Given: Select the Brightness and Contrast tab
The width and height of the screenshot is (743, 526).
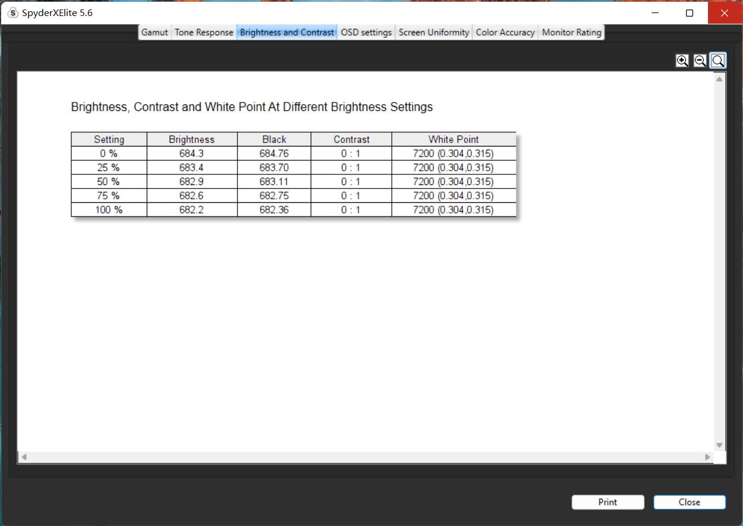Looking at the screenshot, I should click(x=287, y=32).
